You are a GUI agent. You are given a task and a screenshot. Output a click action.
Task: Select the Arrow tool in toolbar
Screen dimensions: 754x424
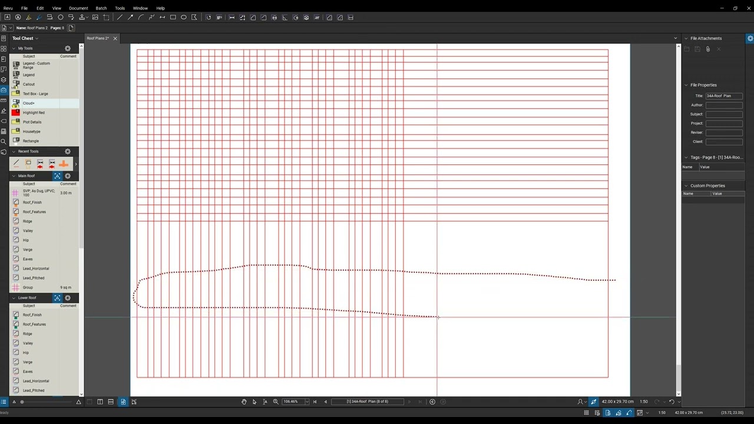pos(130,18)
